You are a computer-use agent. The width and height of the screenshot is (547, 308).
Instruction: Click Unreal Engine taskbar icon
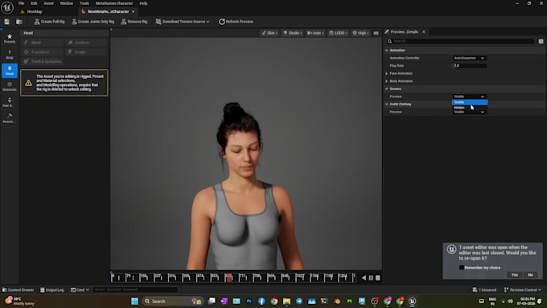point(413,301)
